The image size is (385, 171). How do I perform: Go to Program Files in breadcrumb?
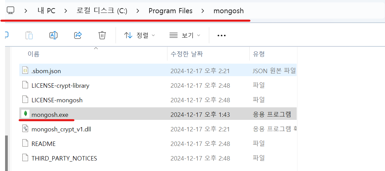coord(171,11)
